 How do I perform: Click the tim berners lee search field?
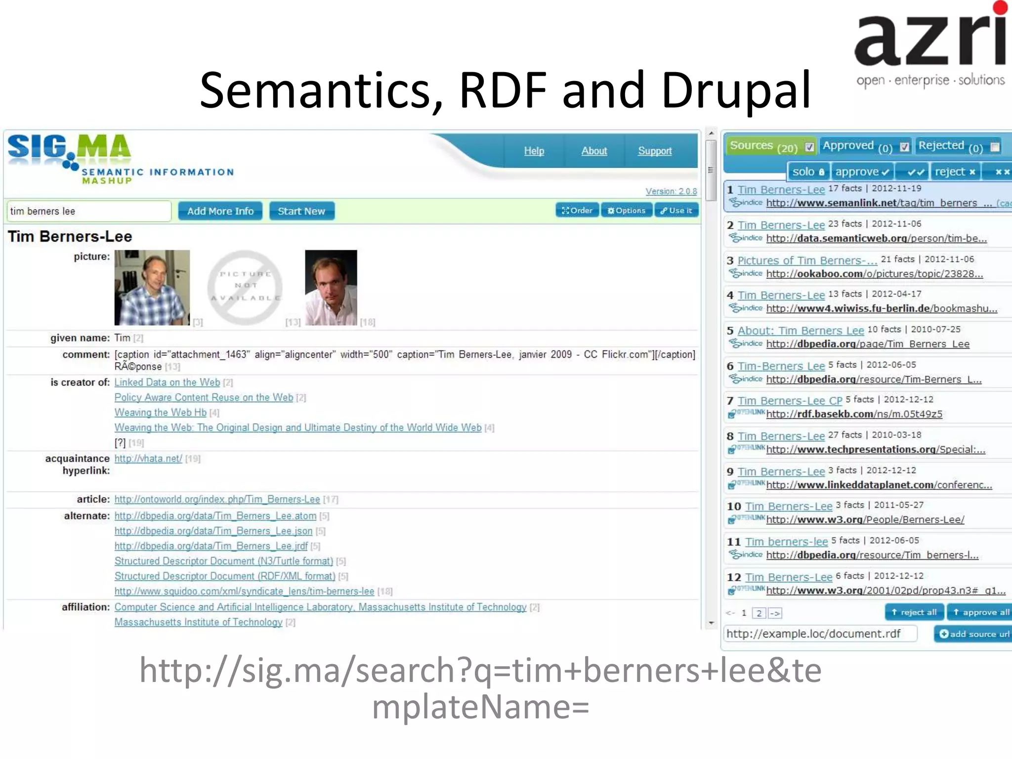[x=89, y=211]
